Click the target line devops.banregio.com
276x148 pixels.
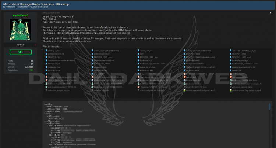pyautogui.click(x=58, y=16)
